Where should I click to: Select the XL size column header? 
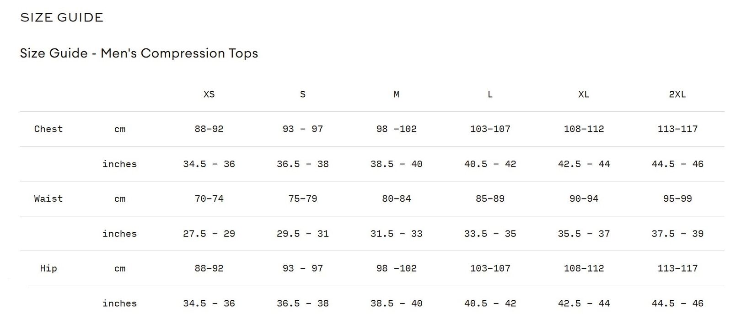click(584, 94)
